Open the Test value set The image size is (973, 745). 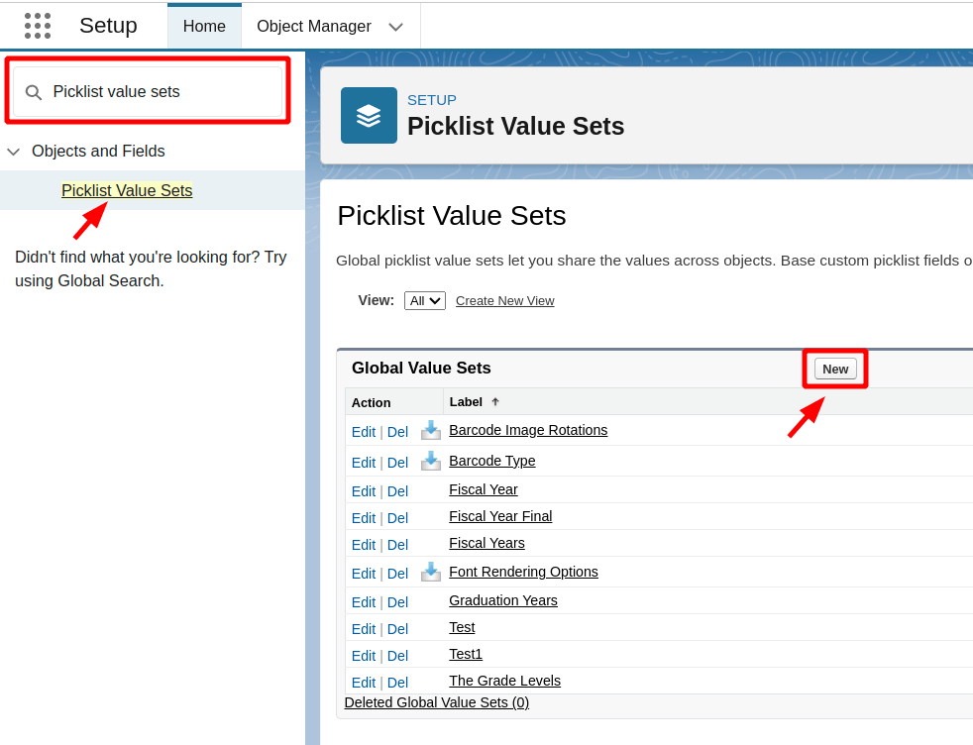tap(462, 627)
